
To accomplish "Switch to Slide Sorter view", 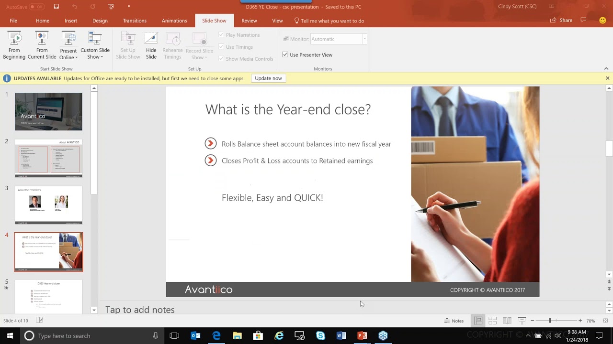I will tap(492, 321).
